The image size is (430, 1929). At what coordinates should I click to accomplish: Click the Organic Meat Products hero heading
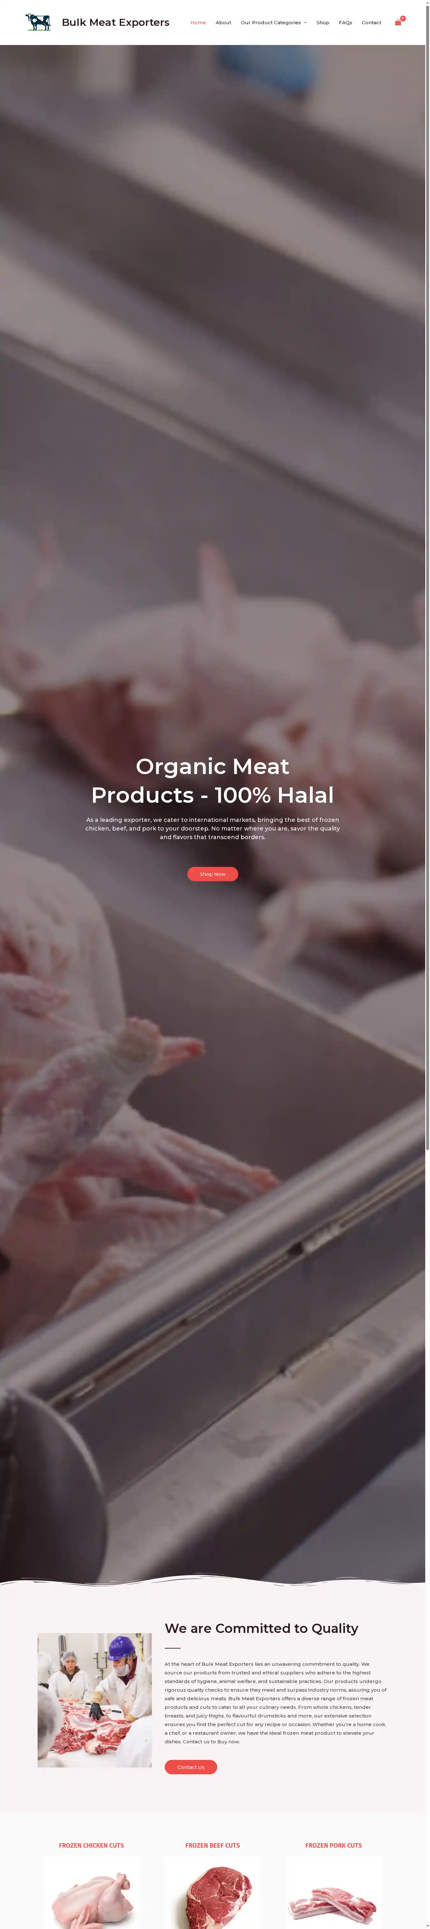tap(212, 780)
